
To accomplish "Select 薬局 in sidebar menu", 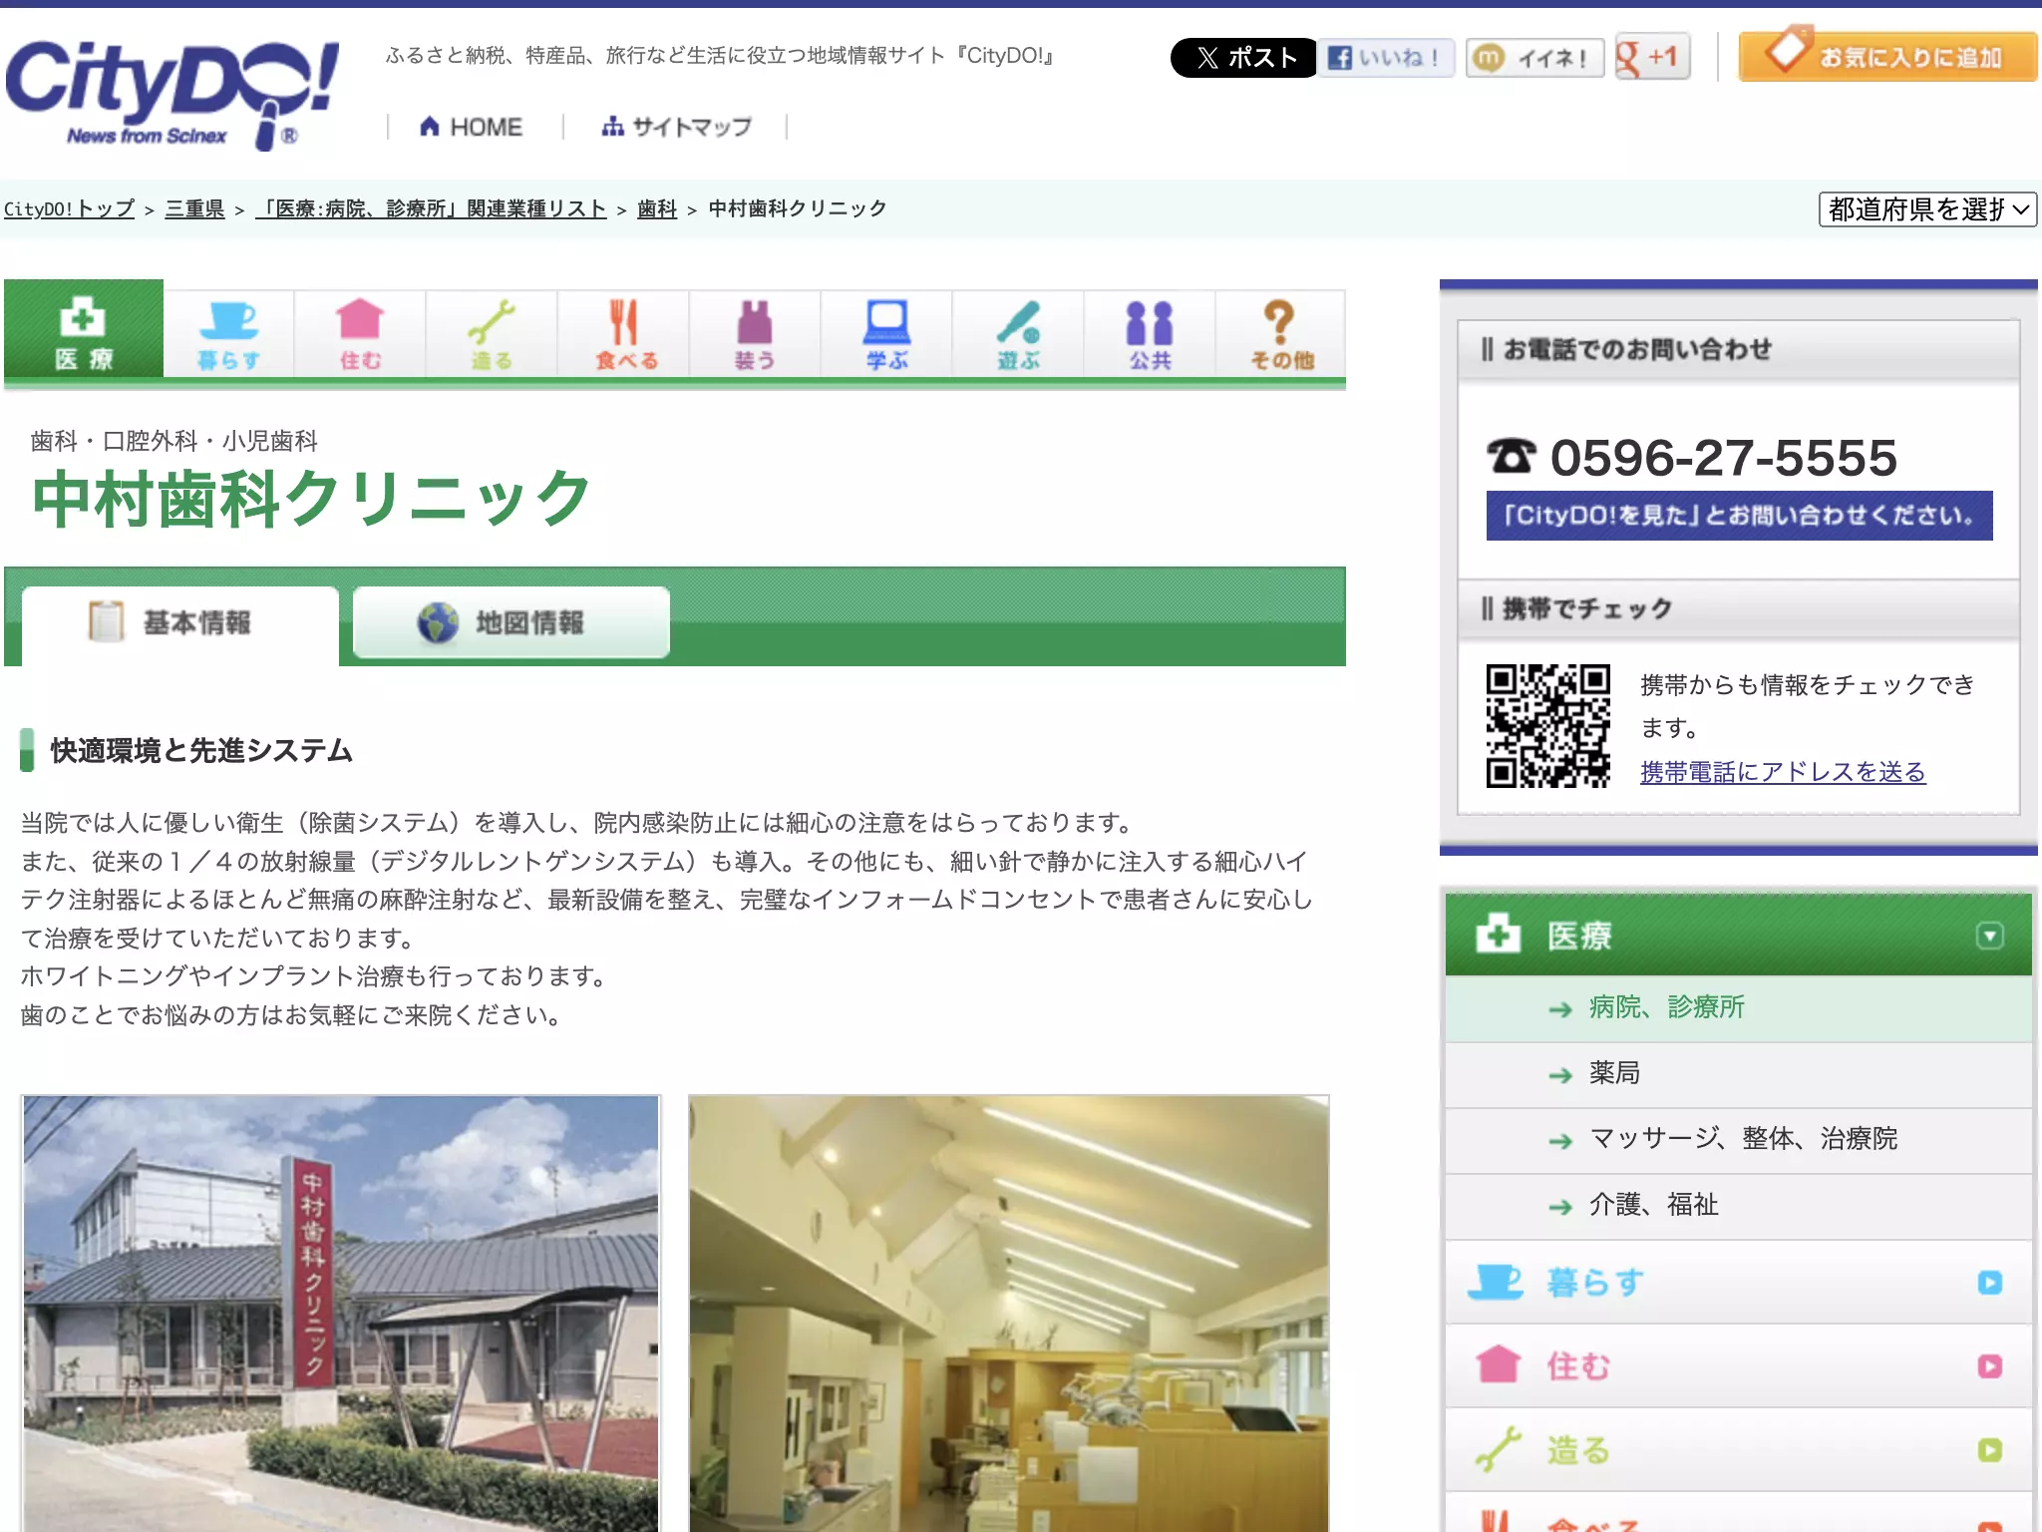I will click(x=1738, y=1074).
